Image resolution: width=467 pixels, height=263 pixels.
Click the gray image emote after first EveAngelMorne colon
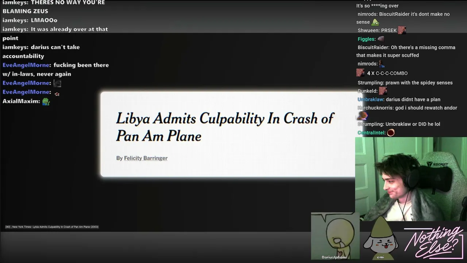pos(57,83)
